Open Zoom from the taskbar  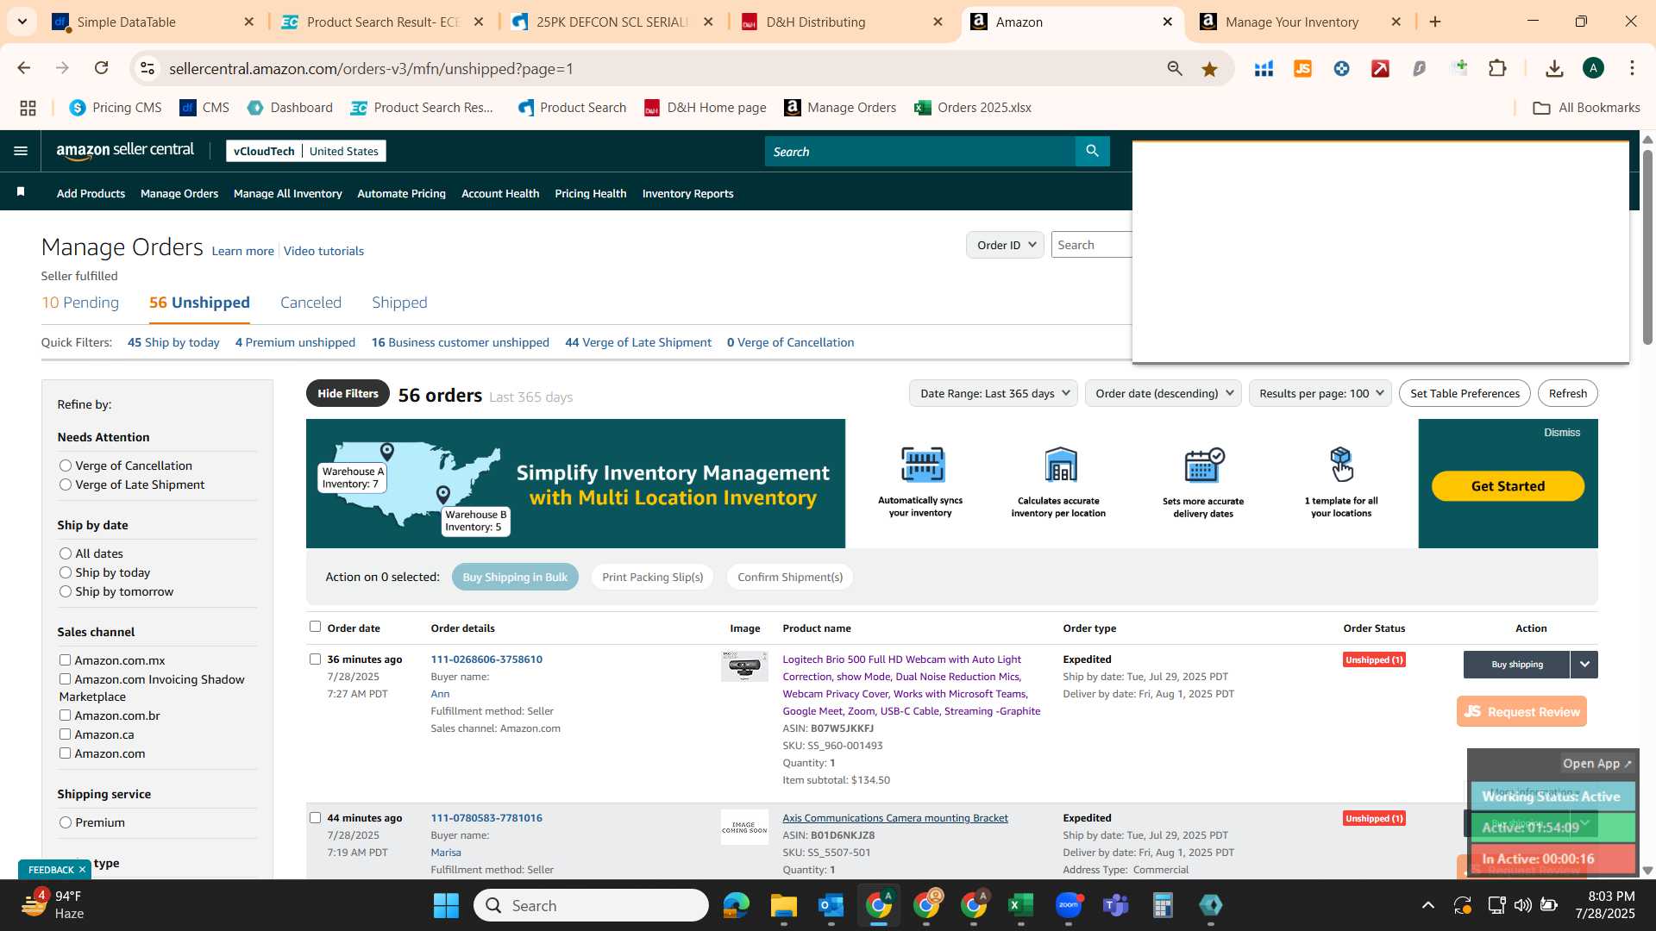tap(1069, 905)
